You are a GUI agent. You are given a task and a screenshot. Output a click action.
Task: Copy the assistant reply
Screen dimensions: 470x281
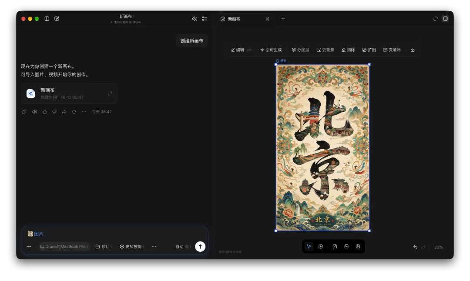[24, 112]
